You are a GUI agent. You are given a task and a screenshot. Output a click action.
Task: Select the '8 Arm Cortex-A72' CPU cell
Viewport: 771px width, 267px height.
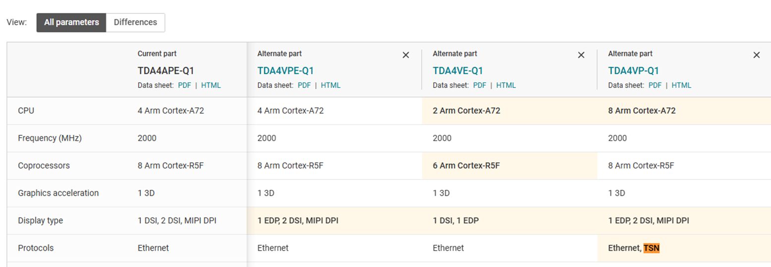[x=684, y=111]
